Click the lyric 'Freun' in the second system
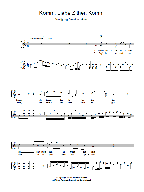This screenshot has width=144, height=192. tap(49, 100)
